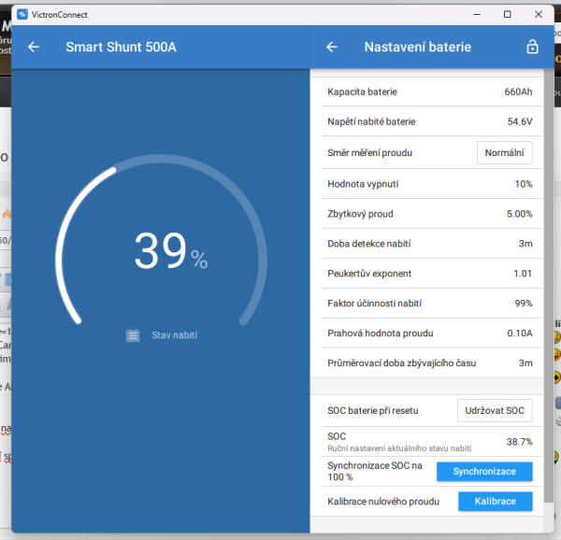Edit Prahová hodnota proudu 0.10A setting
The width and height of the screenshot is (561, 540).
click(x=430, y=334)
